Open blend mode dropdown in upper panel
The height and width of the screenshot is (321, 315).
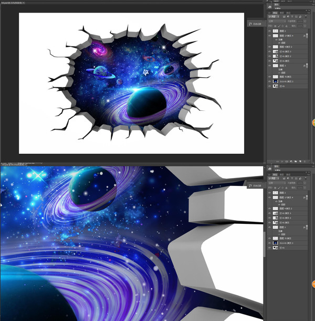[277, 22]
